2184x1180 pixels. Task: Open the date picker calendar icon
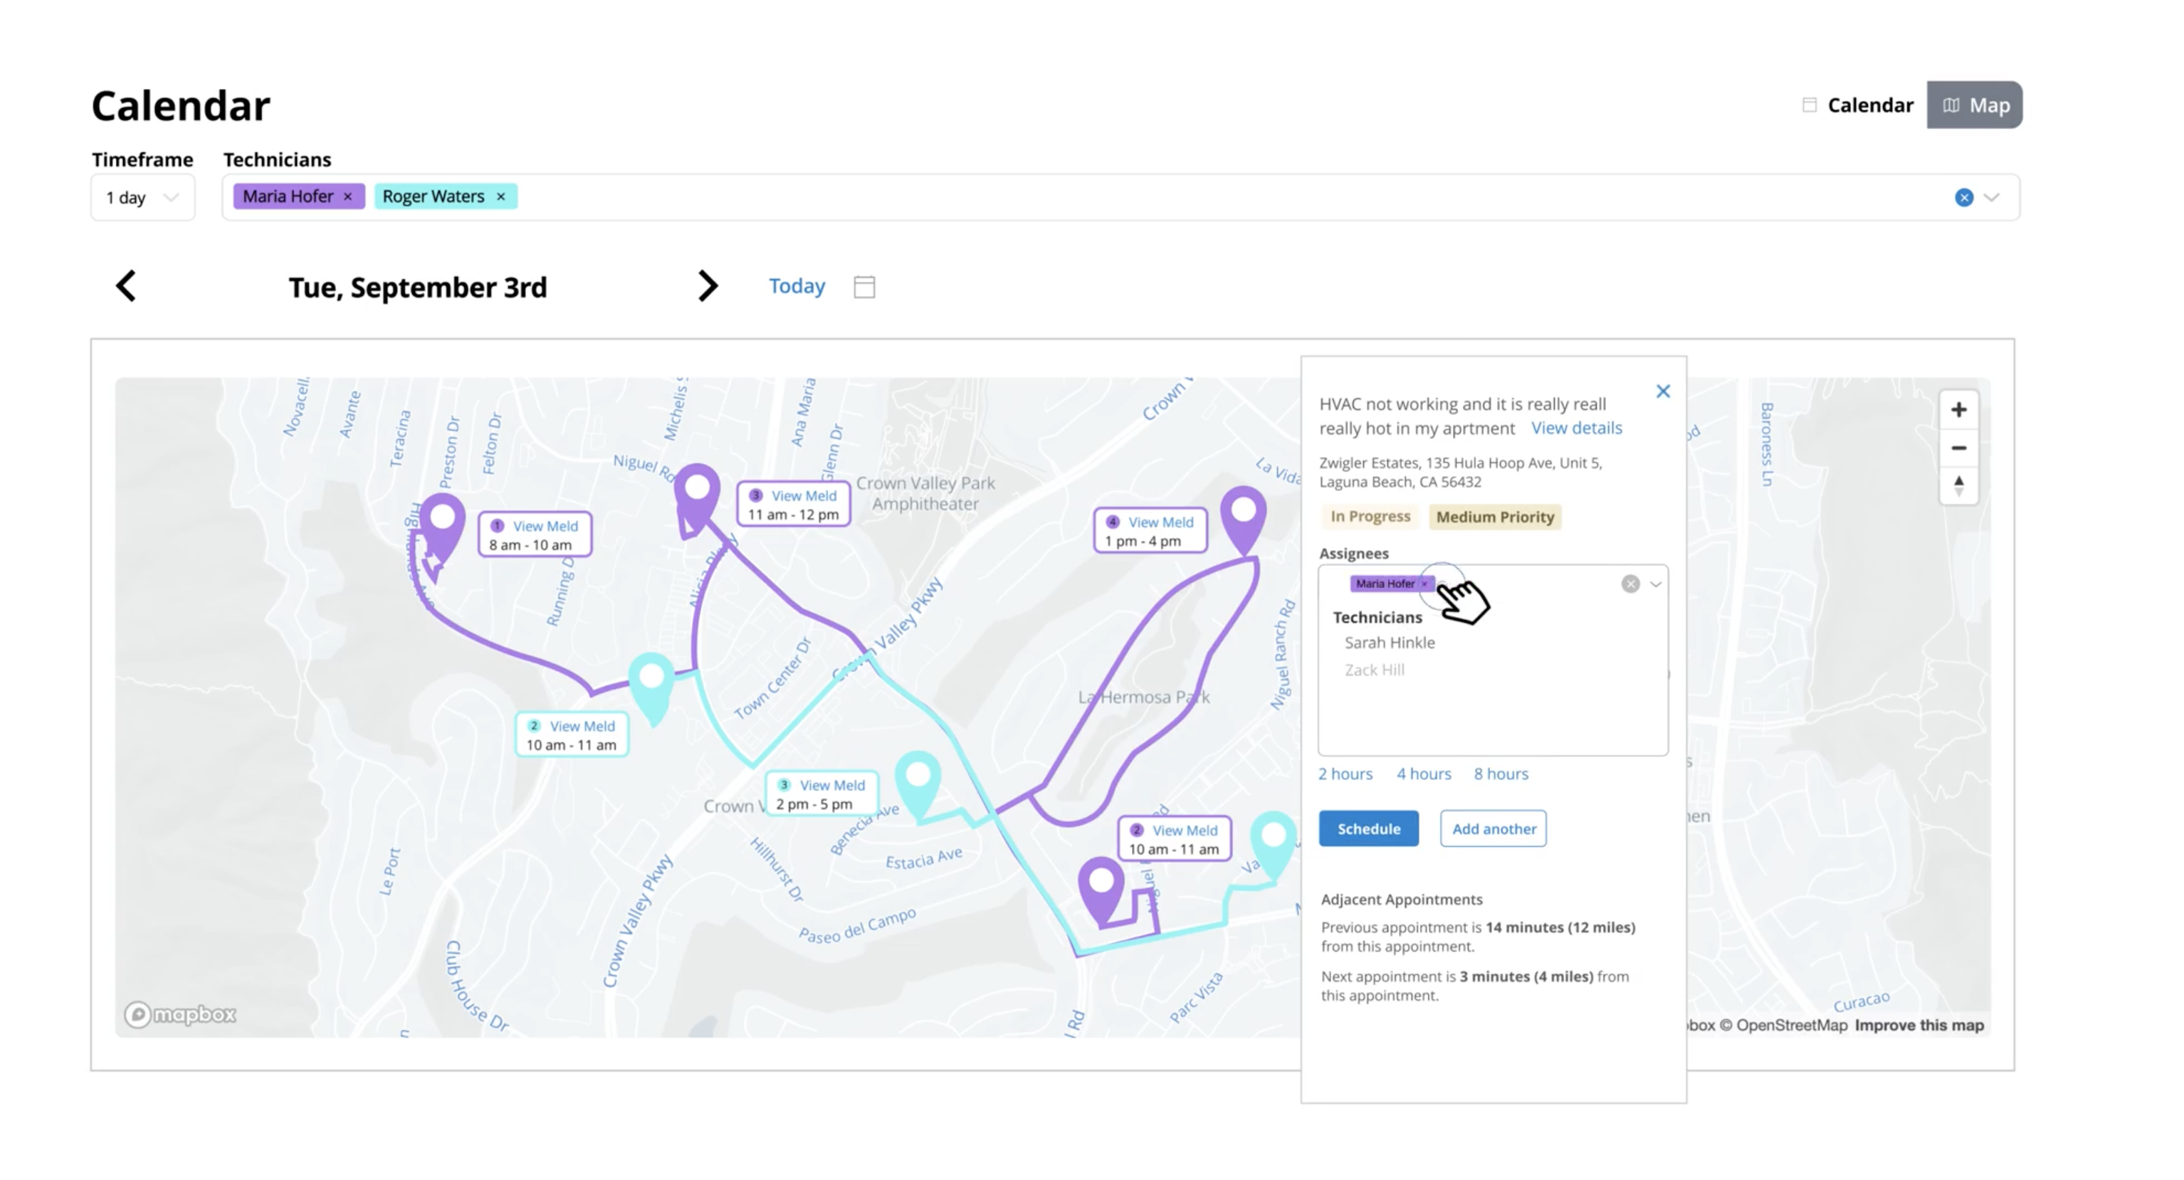[864, 287]
